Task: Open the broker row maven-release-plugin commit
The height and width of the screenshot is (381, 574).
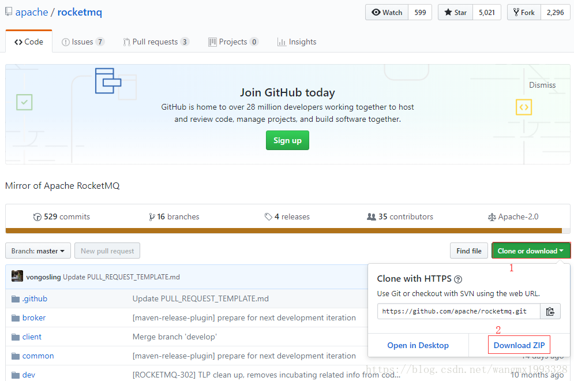Action: click(x=244, y=317)
